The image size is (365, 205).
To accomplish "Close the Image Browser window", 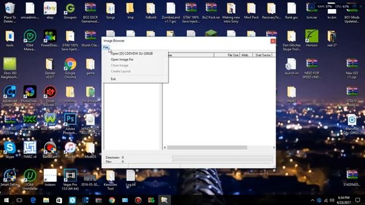I will 273,41.
